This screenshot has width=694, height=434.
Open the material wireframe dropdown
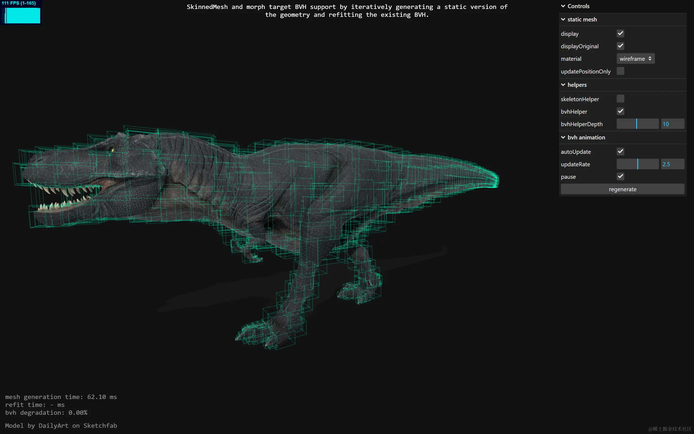tap(635, 59)
